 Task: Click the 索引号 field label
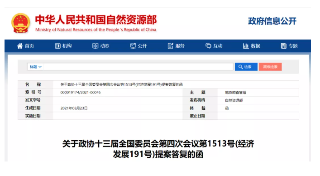pos(33,92)
